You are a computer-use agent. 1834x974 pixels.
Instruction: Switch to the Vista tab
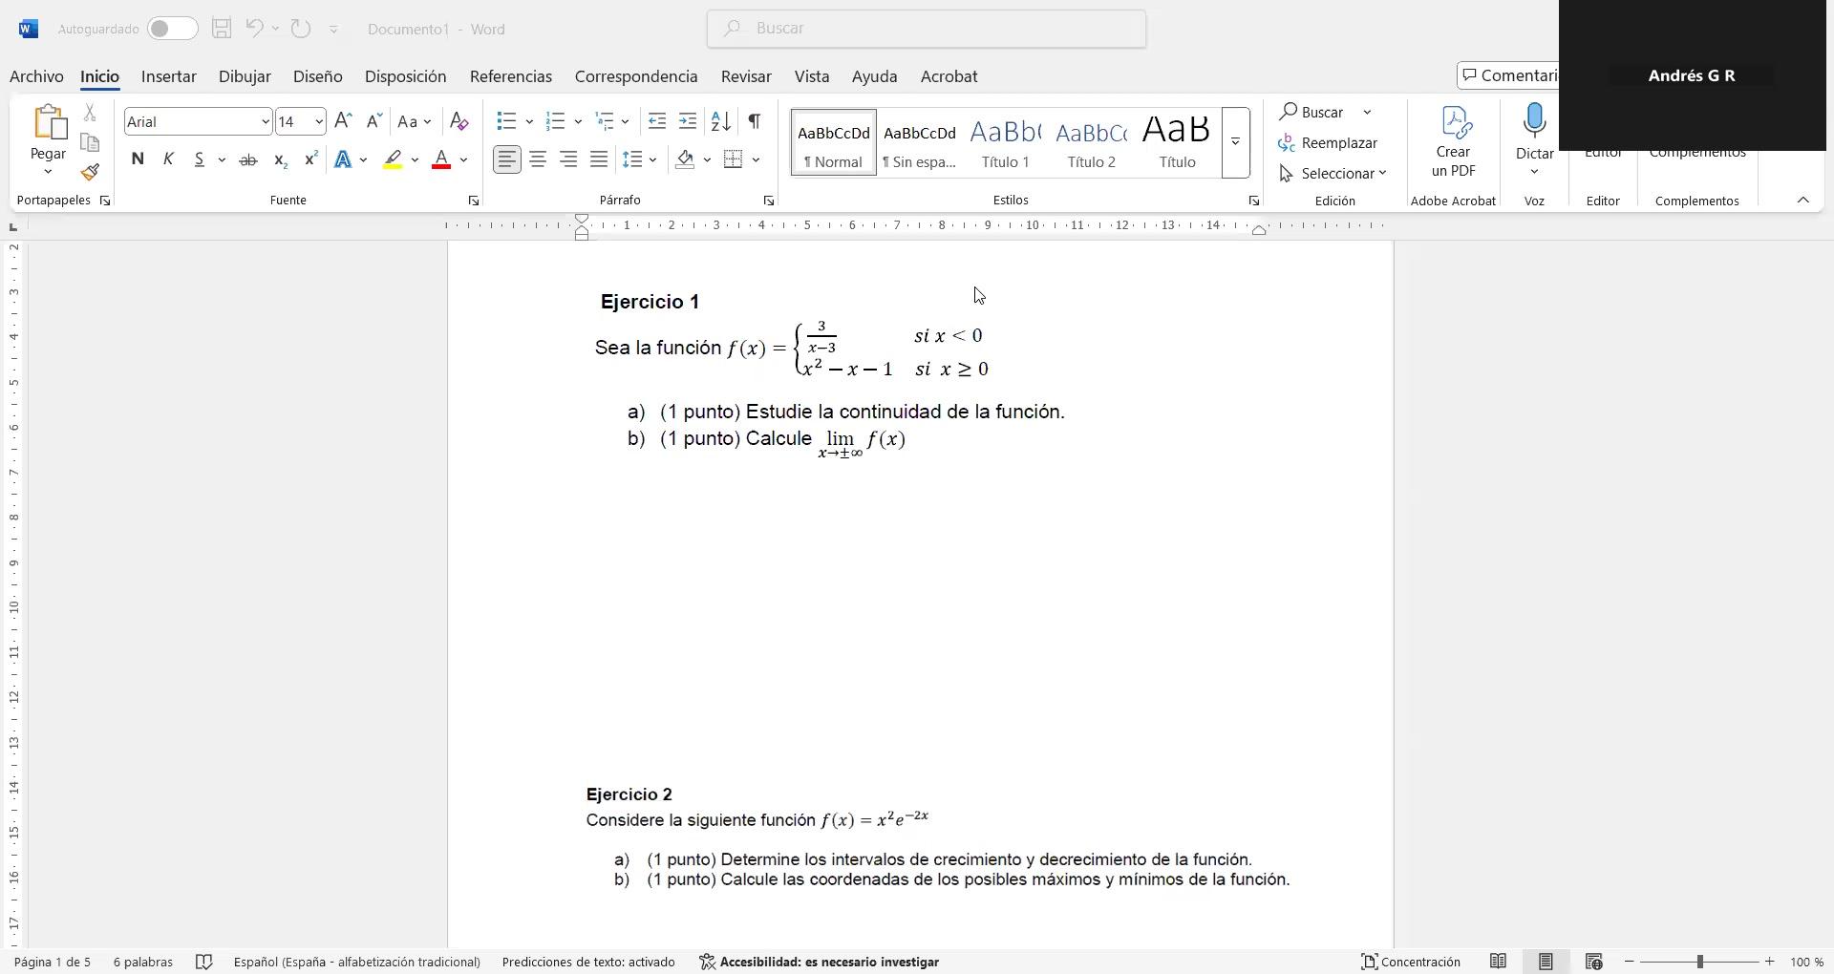point(812,76)
